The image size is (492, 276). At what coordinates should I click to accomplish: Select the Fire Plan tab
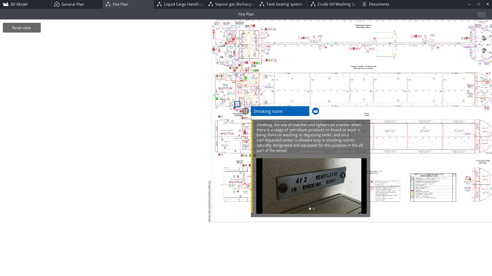pos(120,4)
